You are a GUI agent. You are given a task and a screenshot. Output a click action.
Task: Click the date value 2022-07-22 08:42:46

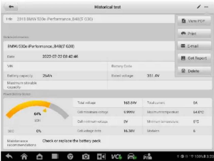click(60, 56)
